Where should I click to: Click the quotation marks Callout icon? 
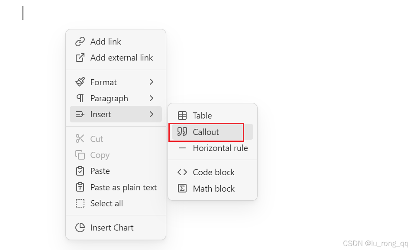tap(182, 131)
